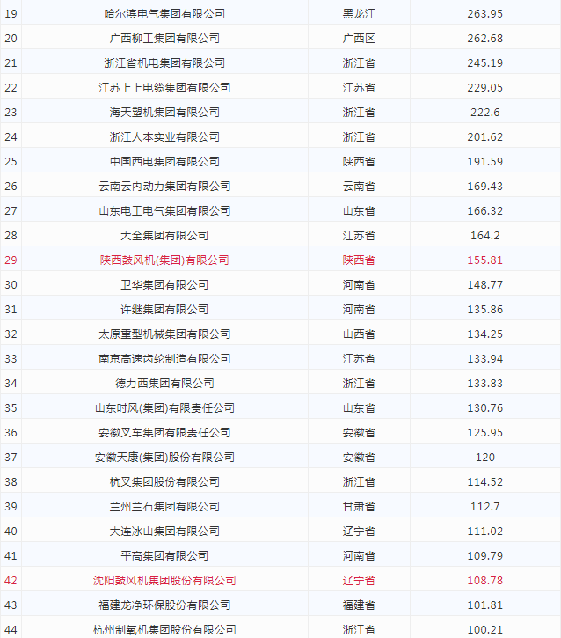Click the value 222.6
The image size is (561, 638).
[485, 113]
